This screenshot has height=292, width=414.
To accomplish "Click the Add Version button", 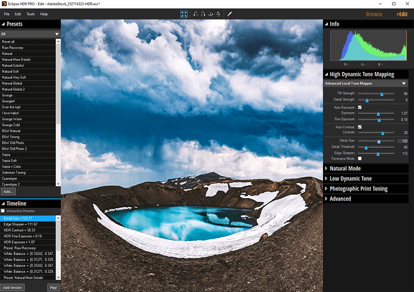I will (13, 287).
